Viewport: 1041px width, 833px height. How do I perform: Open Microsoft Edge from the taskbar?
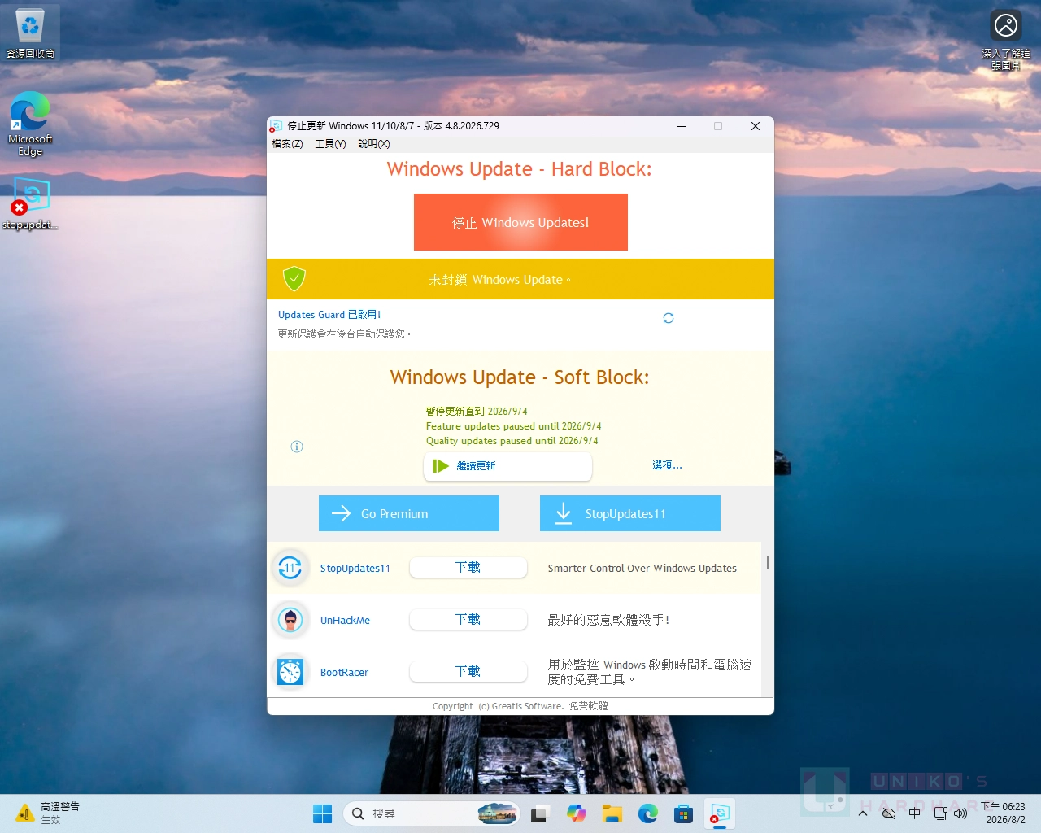(648, 813)
